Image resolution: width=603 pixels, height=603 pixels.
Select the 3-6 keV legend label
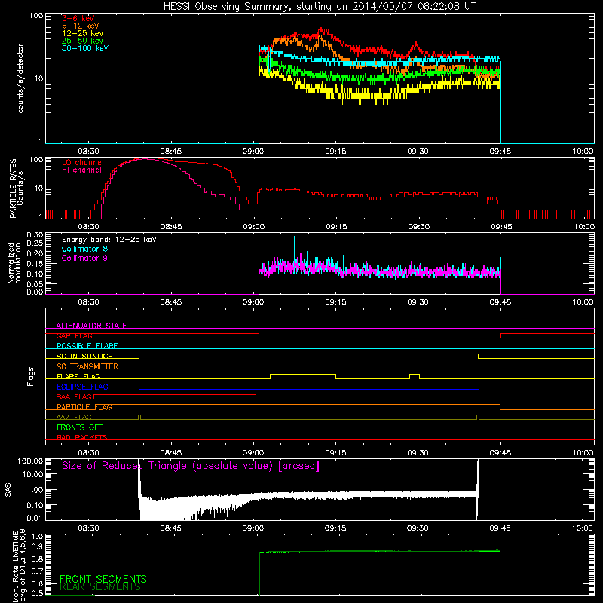(78, 18)
